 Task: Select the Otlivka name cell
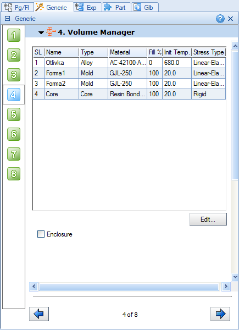pos(62,63)
